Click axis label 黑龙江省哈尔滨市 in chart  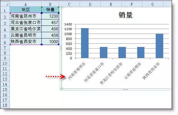coord(111,74)
